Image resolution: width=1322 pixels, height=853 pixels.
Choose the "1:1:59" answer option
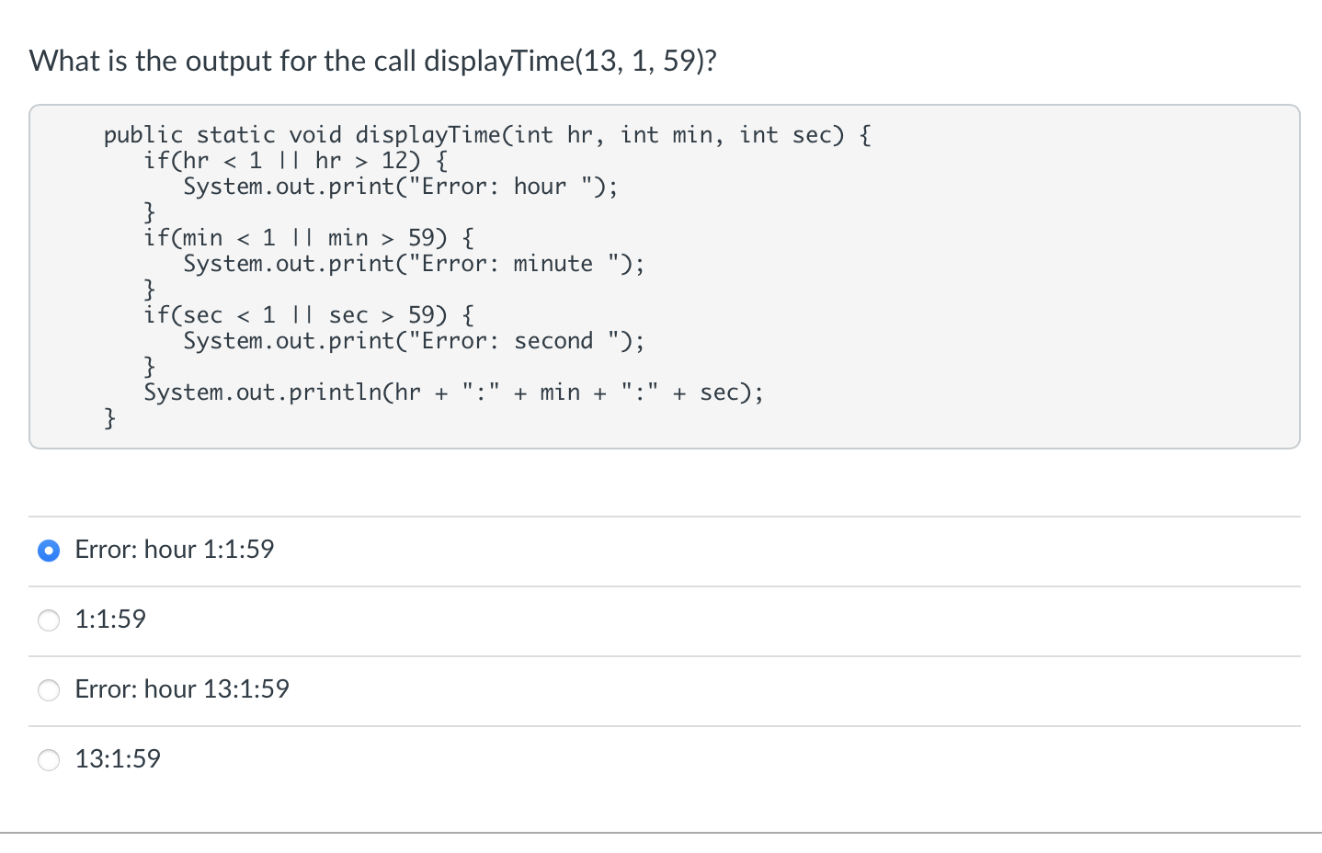coord(49,620)
